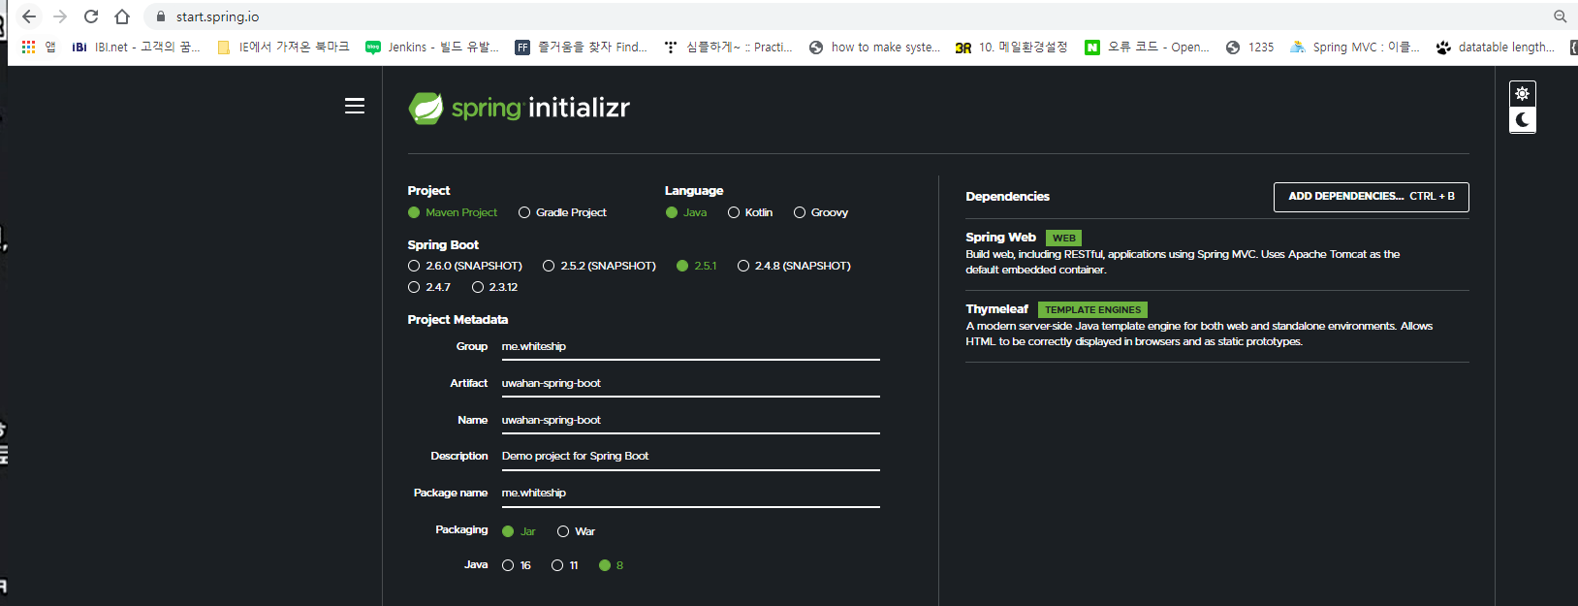The width and height of the screenshot is (1578, 606).
Task: Open the Apps grid bookmark icon
Action: [28, 47]
